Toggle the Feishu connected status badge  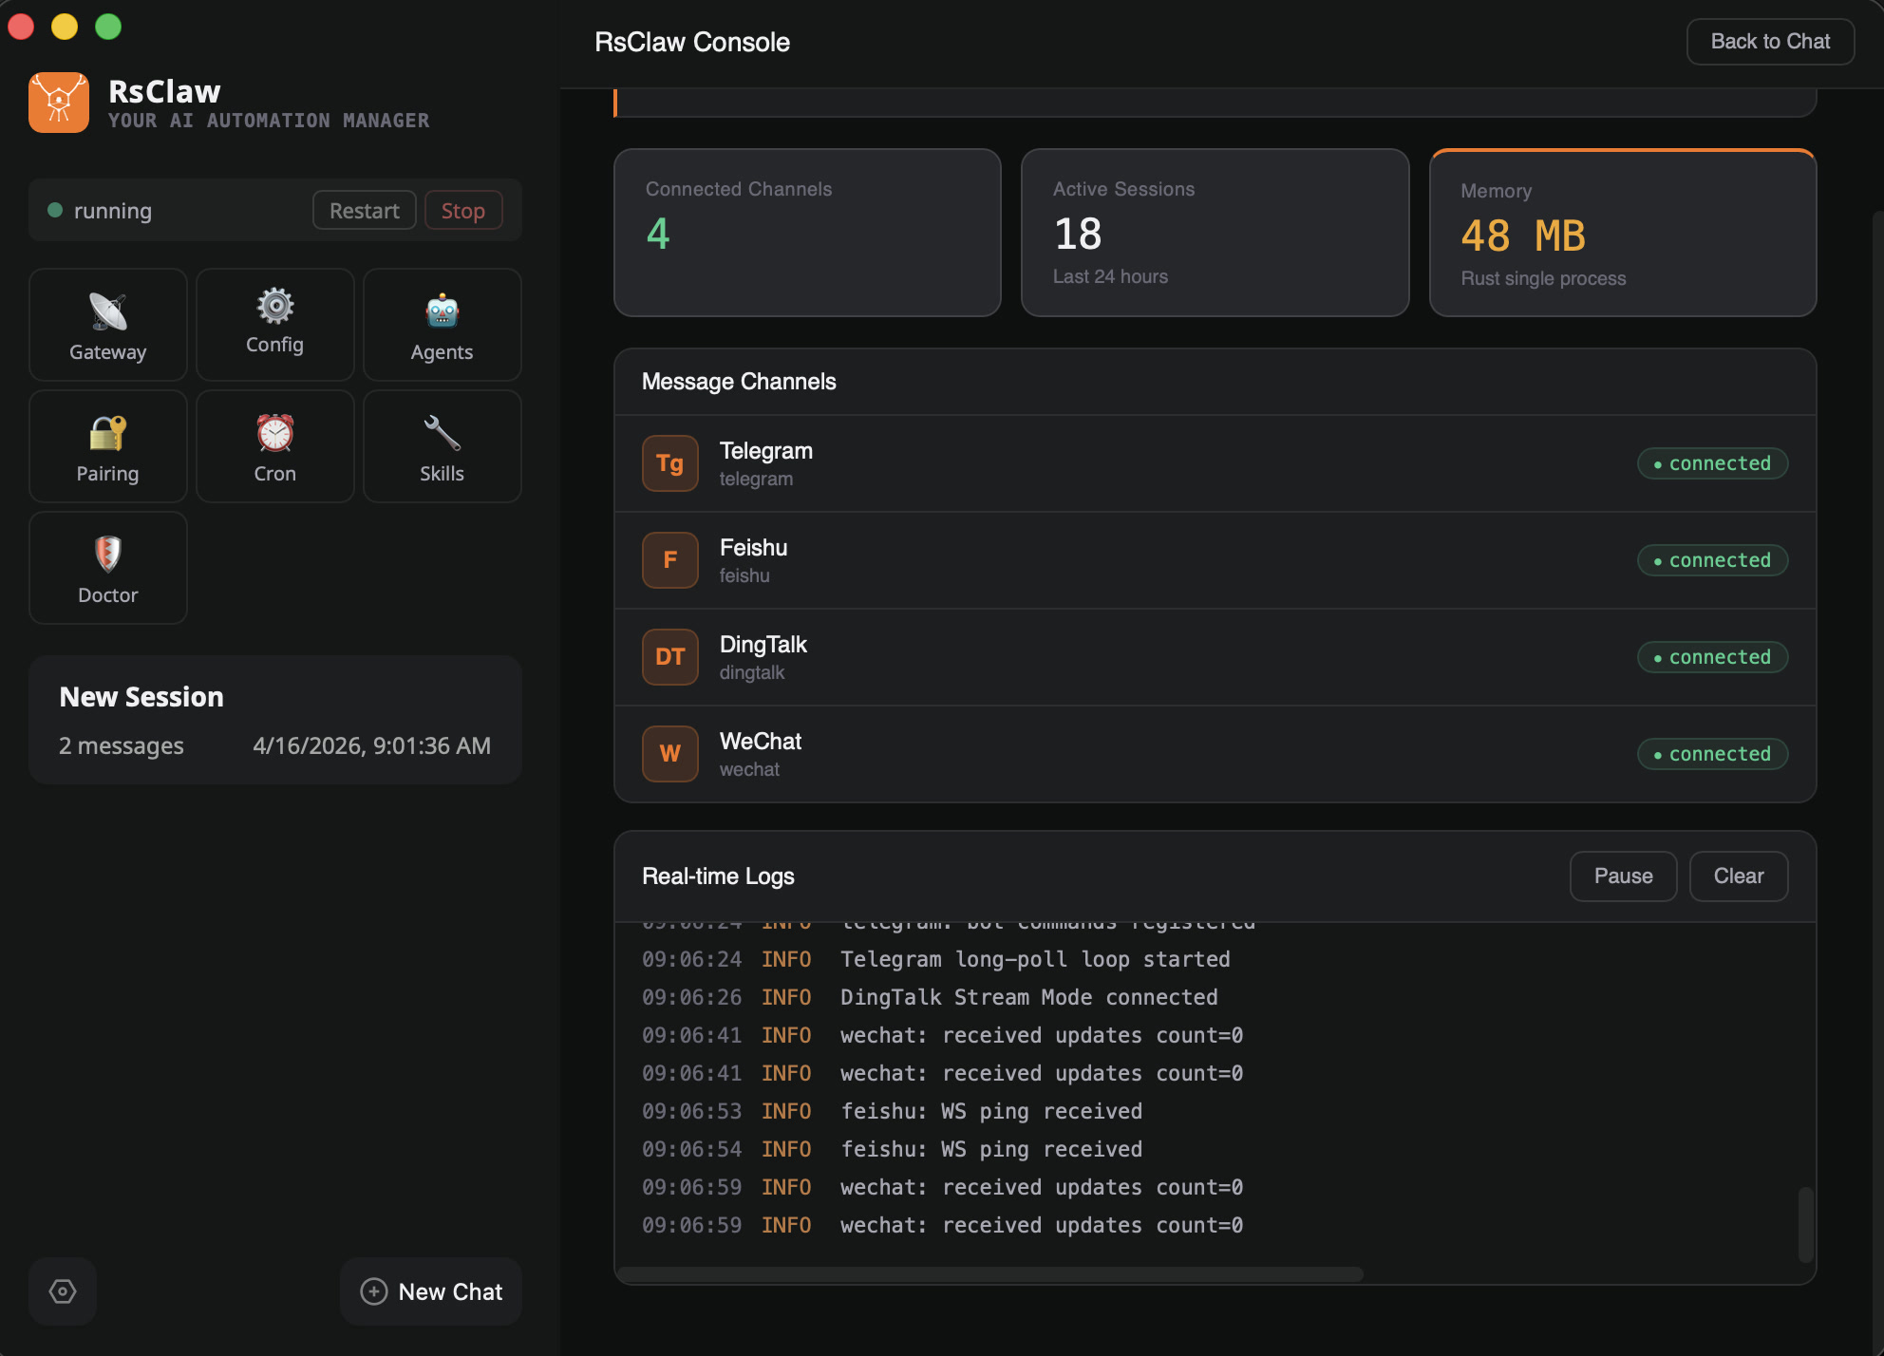[1711, 559]
